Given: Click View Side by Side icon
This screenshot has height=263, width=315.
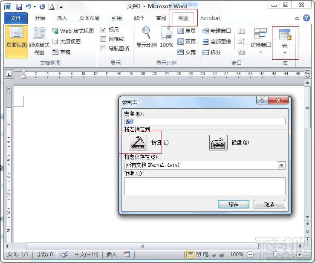Looking at the screenshot, I should point(241,31).
